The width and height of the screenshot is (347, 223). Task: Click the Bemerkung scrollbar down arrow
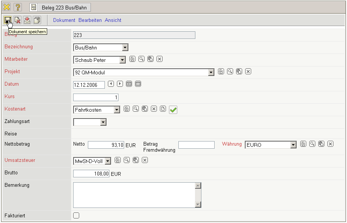[198, 205]
